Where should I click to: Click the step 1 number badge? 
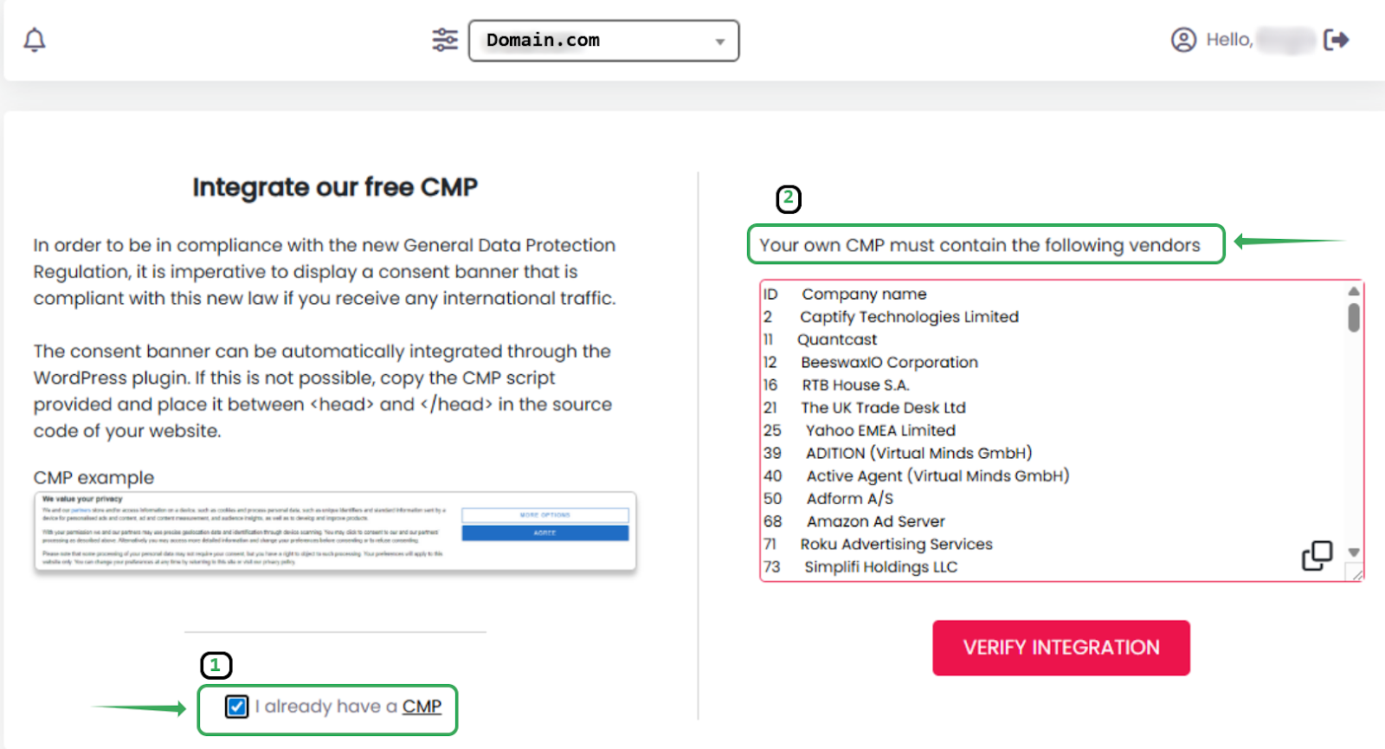(216, 665)
